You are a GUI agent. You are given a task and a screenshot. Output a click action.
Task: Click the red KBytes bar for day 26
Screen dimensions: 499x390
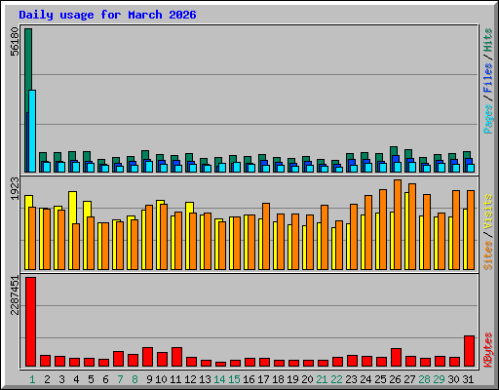click(396, 358)
